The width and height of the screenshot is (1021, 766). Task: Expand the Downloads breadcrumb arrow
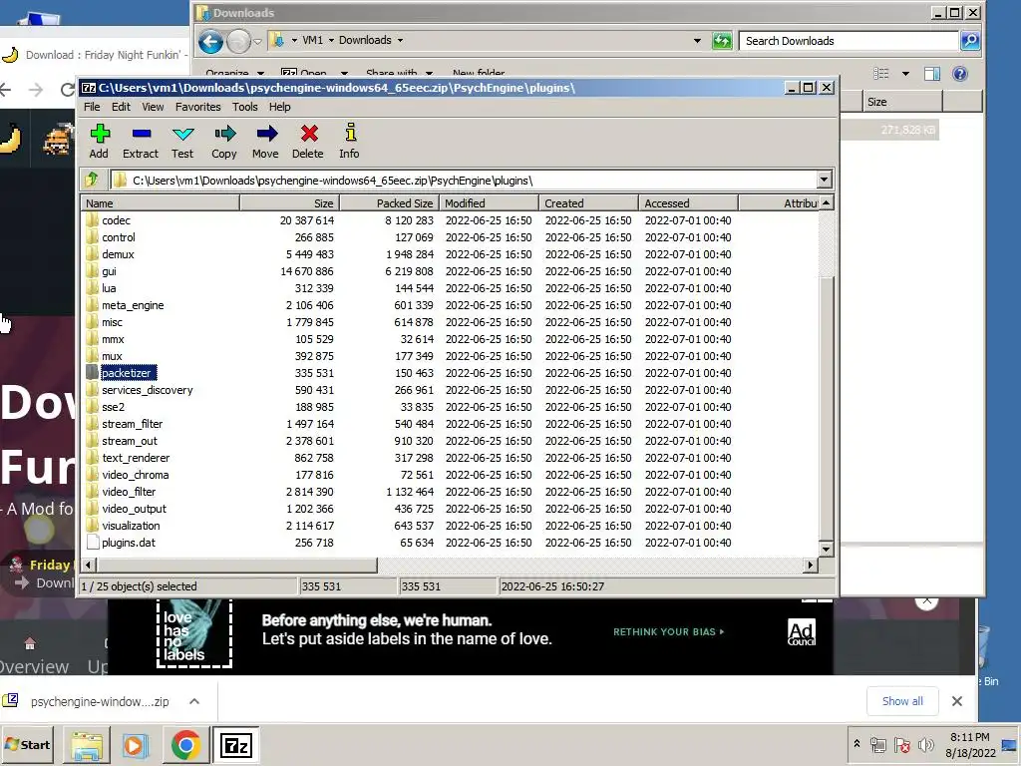(401, 40)
